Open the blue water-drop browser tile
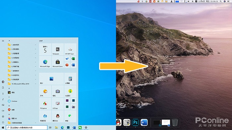 point(45,116)
